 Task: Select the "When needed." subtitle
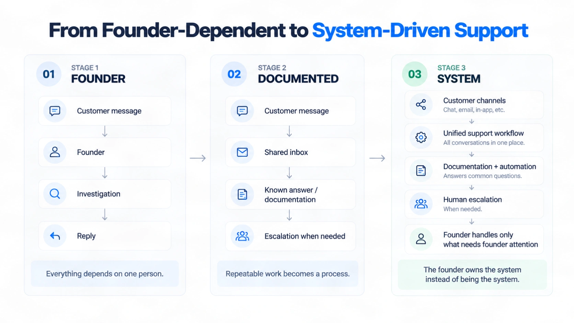tap(462, 209)
